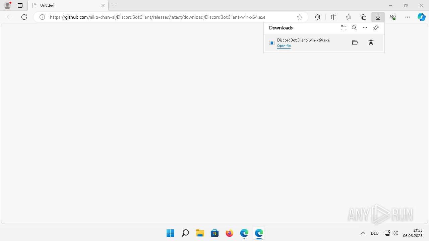Select the Untitled tab
The height and width of the screenshot is (241, 429).
(x=68, y=5)
